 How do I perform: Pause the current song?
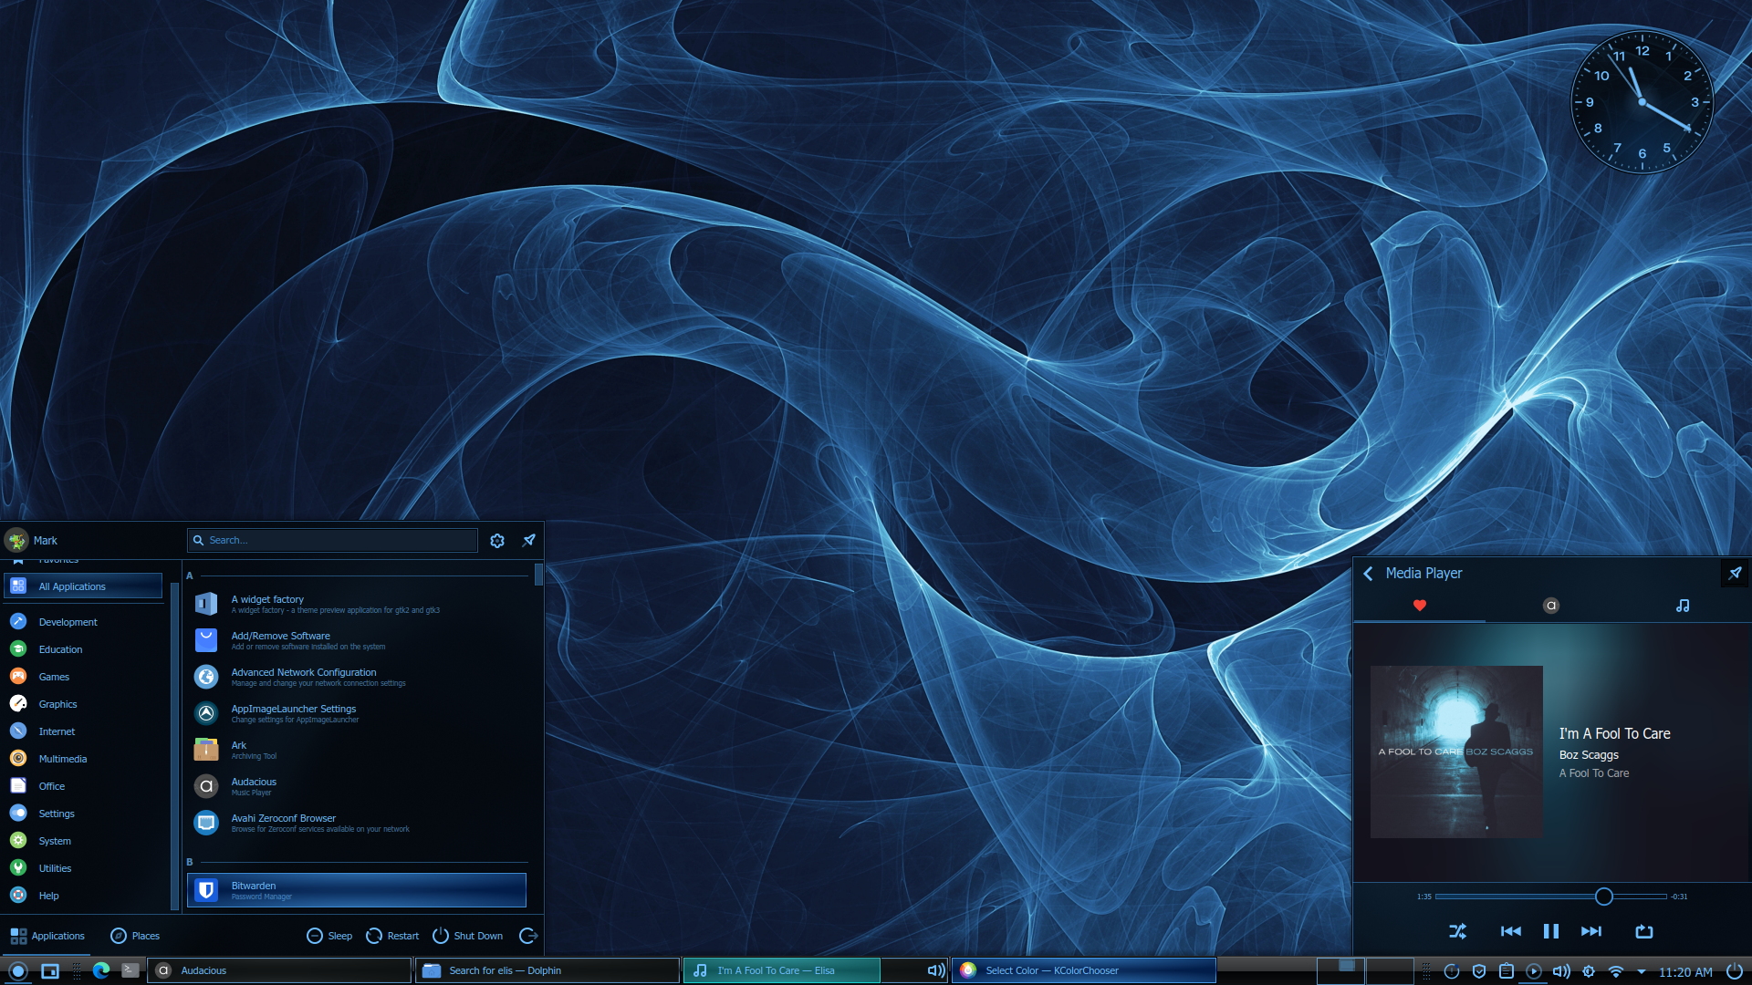1550,931
